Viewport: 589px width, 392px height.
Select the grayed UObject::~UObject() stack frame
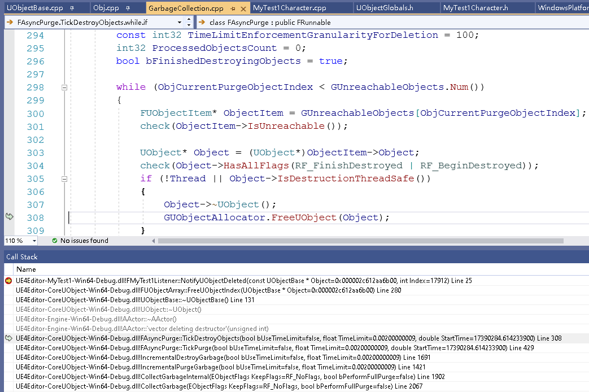tap(108, 310)
